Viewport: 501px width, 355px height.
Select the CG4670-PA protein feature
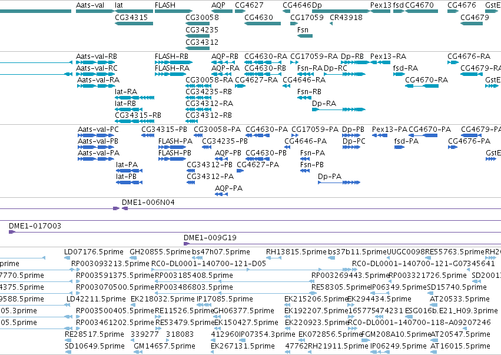pos(423,135)
